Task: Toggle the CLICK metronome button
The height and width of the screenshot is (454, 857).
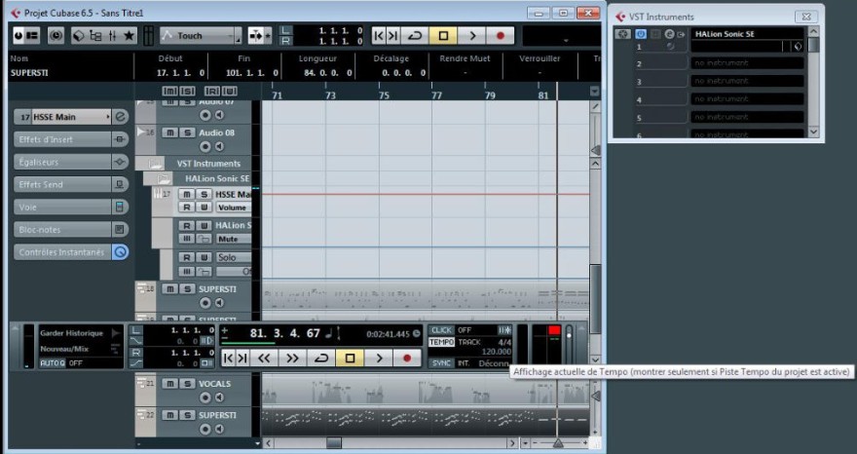Action: [x=441, y=330]
